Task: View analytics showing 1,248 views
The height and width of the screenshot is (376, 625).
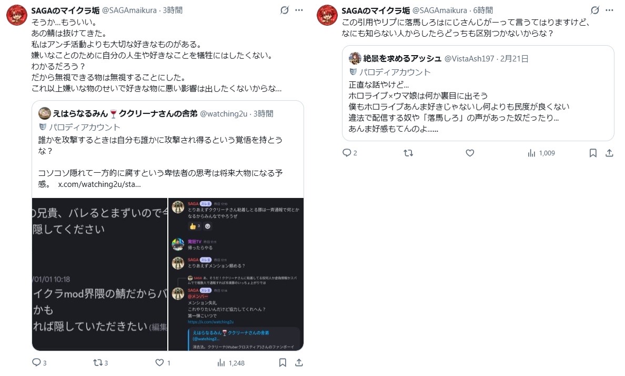Action: [x=231, y=363]
